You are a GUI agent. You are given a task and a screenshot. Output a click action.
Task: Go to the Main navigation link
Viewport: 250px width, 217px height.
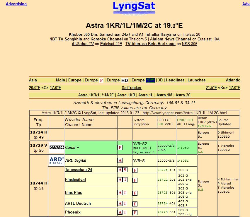pyautogui.click(x=60, y=80)
